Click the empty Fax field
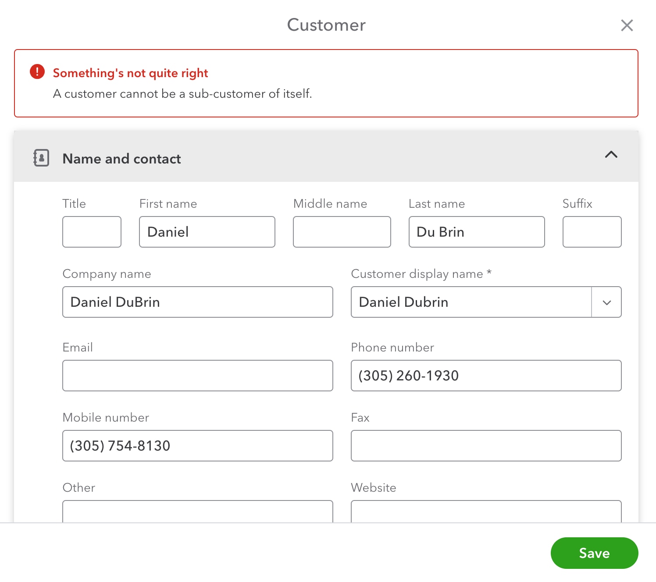Image resolution: width=656 pixels, height=582 pixels. pos(485,446)
